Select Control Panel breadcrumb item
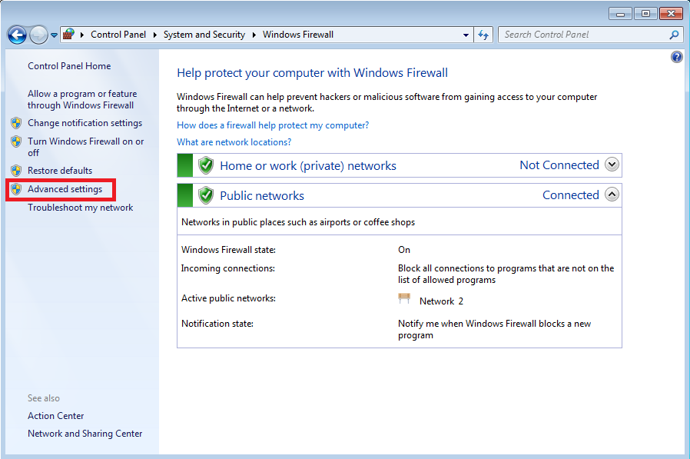 point(116,35)
